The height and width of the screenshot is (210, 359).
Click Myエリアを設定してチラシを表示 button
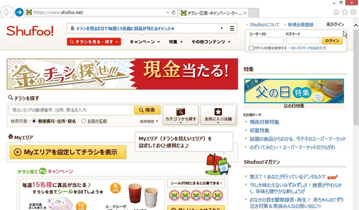(68, 152)
